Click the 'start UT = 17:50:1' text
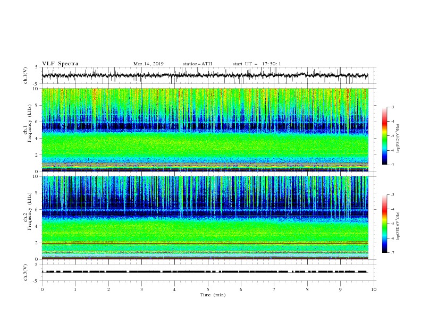The height and width of the screenshot is (325, 421). (x=257, y=64)
